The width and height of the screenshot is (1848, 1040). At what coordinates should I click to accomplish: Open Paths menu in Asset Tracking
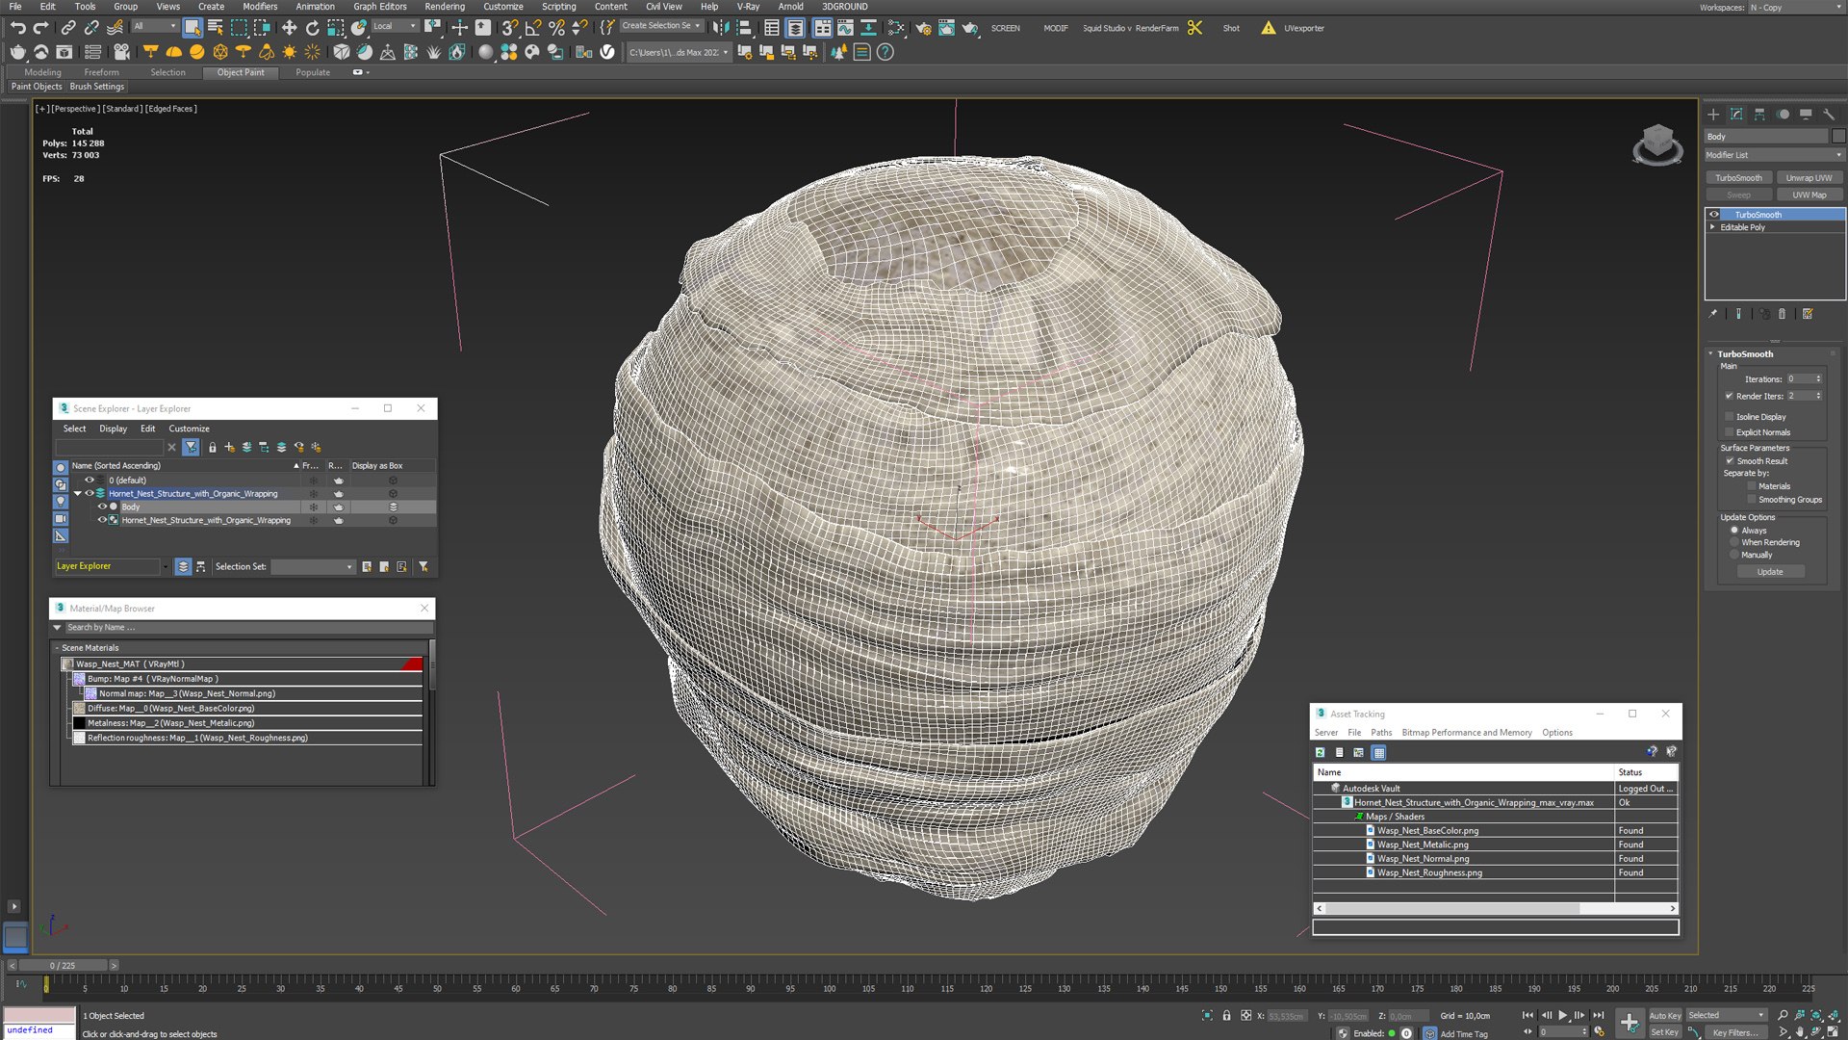[x=1381, y=733]
